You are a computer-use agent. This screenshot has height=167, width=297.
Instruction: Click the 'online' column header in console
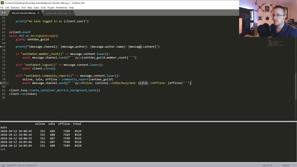40,124
